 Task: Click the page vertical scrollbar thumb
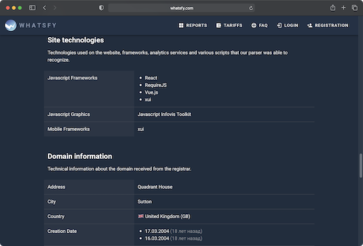click(361, 166)
